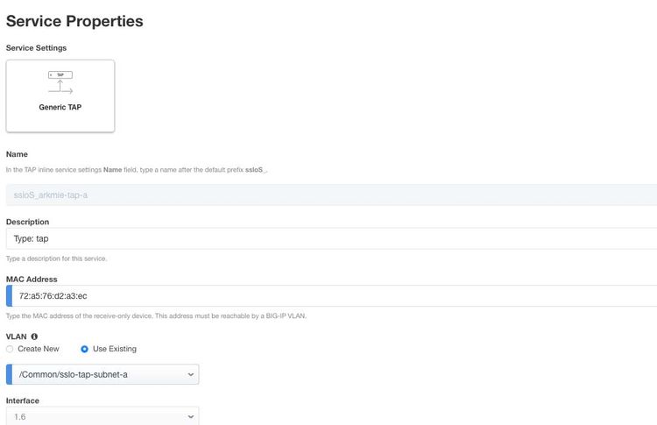Click the Interface field label
The image size is (657, 425).
23,400
